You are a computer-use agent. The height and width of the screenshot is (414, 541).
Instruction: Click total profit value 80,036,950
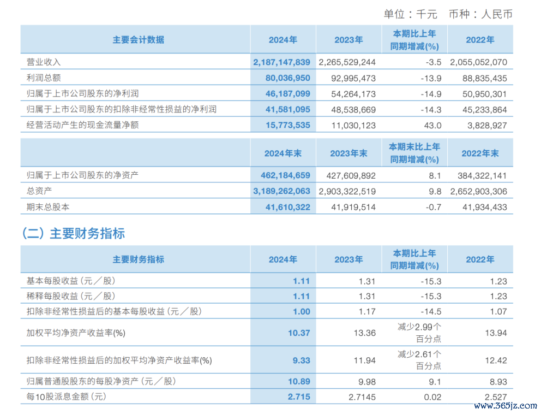[x=288, y=78]
